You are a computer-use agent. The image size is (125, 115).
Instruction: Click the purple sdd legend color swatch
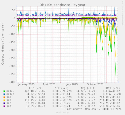pyautogui.click(x=4, y=106)
